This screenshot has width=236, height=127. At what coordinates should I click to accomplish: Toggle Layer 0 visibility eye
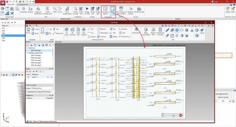pyautogui.click(x=48, y=77)
